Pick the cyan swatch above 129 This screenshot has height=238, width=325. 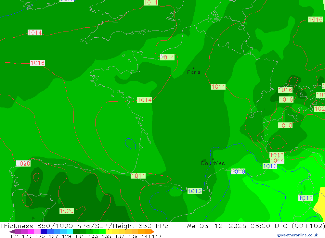click(70, 232)
